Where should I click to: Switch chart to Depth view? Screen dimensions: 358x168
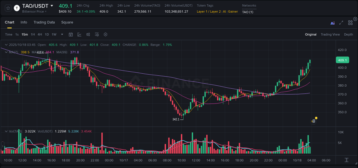[x=349, y=34]
